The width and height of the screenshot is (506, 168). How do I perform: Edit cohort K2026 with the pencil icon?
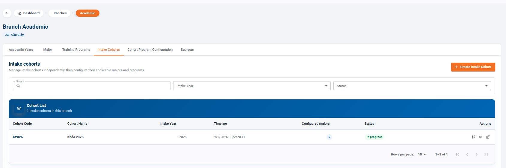pyautogui.click(x=488, y=137)
